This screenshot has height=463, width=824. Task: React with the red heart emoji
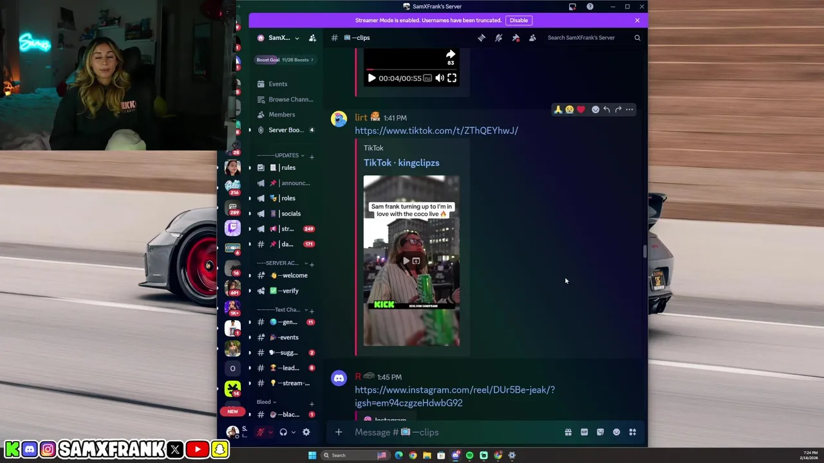pyautogui.click(x=581, y=110)
